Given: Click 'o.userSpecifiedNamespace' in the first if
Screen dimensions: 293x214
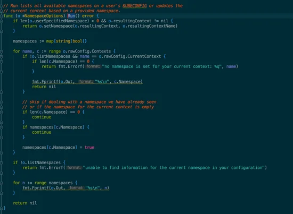Looking at the screenshot, I should click(58, 21).
